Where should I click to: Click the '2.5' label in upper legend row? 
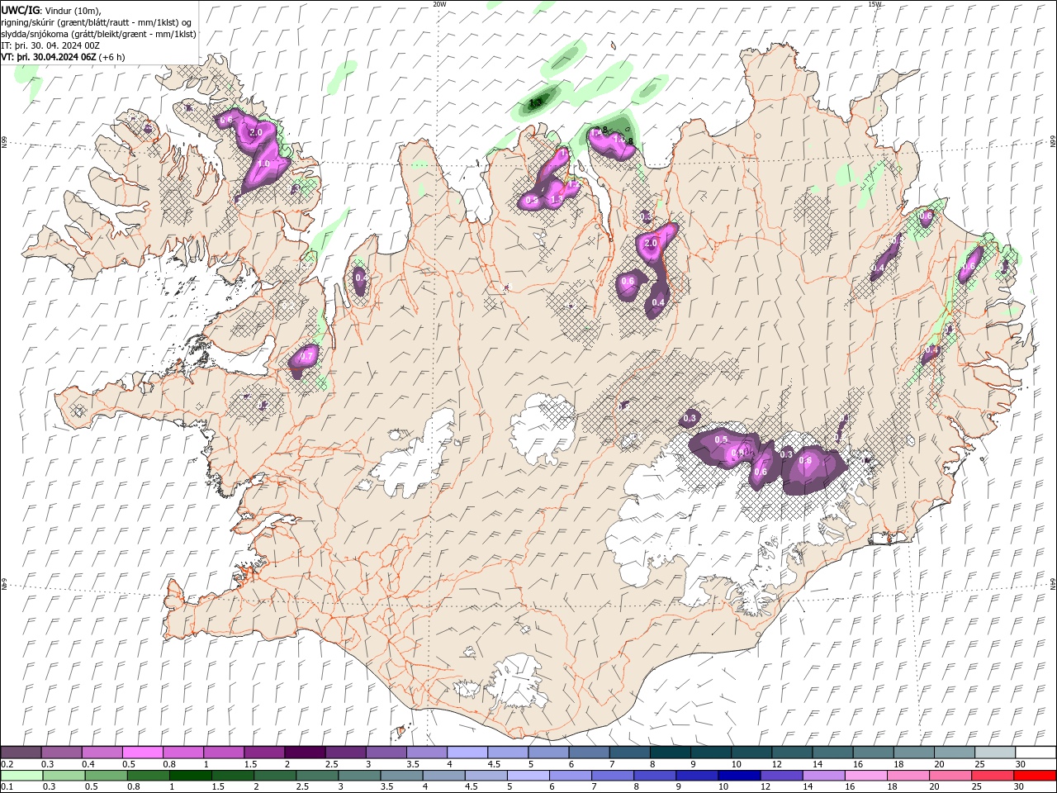coord(332,764)
